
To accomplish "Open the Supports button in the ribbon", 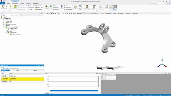I will (x=61, y=7).
